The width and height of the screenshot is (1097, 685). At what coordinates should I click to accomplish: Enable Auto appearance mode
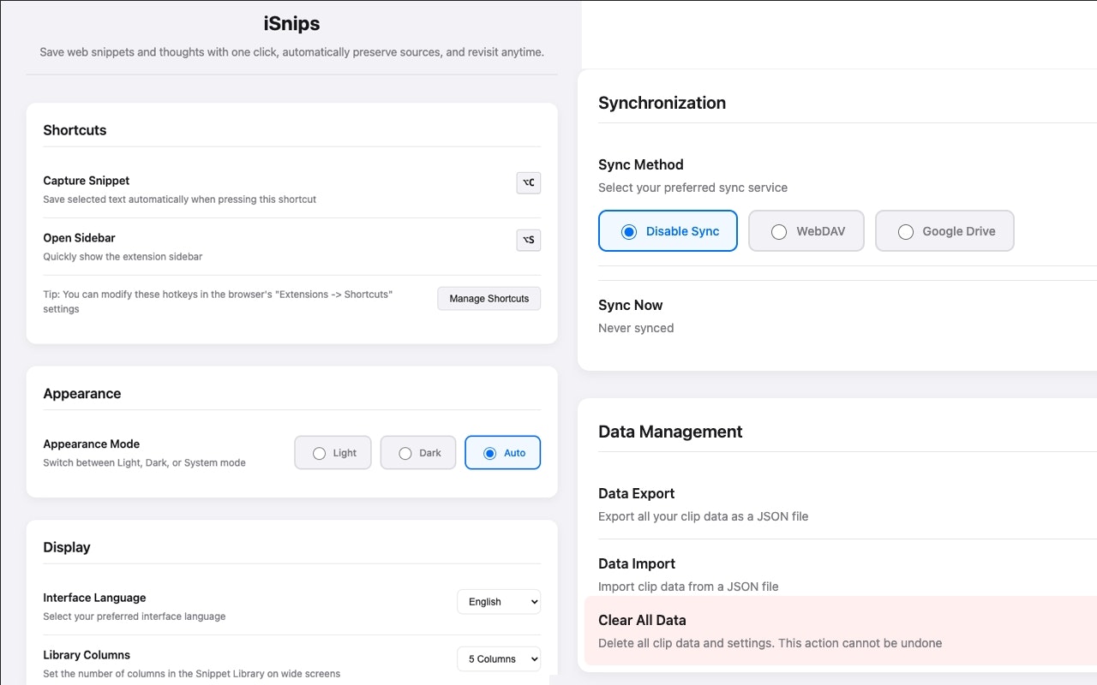[502, 452]
